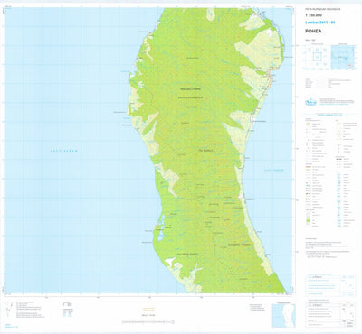The image size is (362, 334).
Task: Click the blue agency logo beside the legend
Action: point(310,102)
